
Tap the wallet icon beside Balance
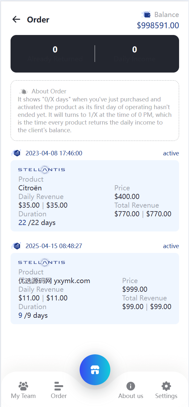pyautogui.click(x=146, y=14)
